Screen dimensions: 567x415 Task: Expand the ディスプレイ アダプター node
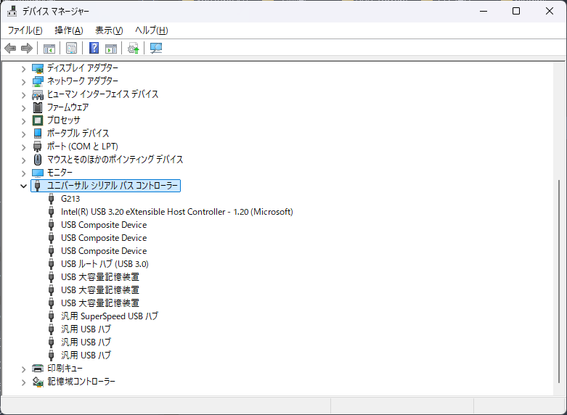(23, 68)
